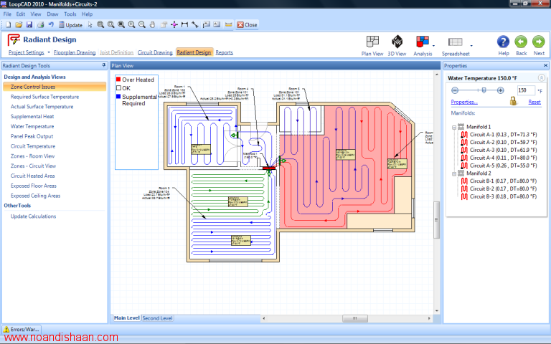Select the pointer arrow tool
This screenshot has height=344, width=551.
90,25
